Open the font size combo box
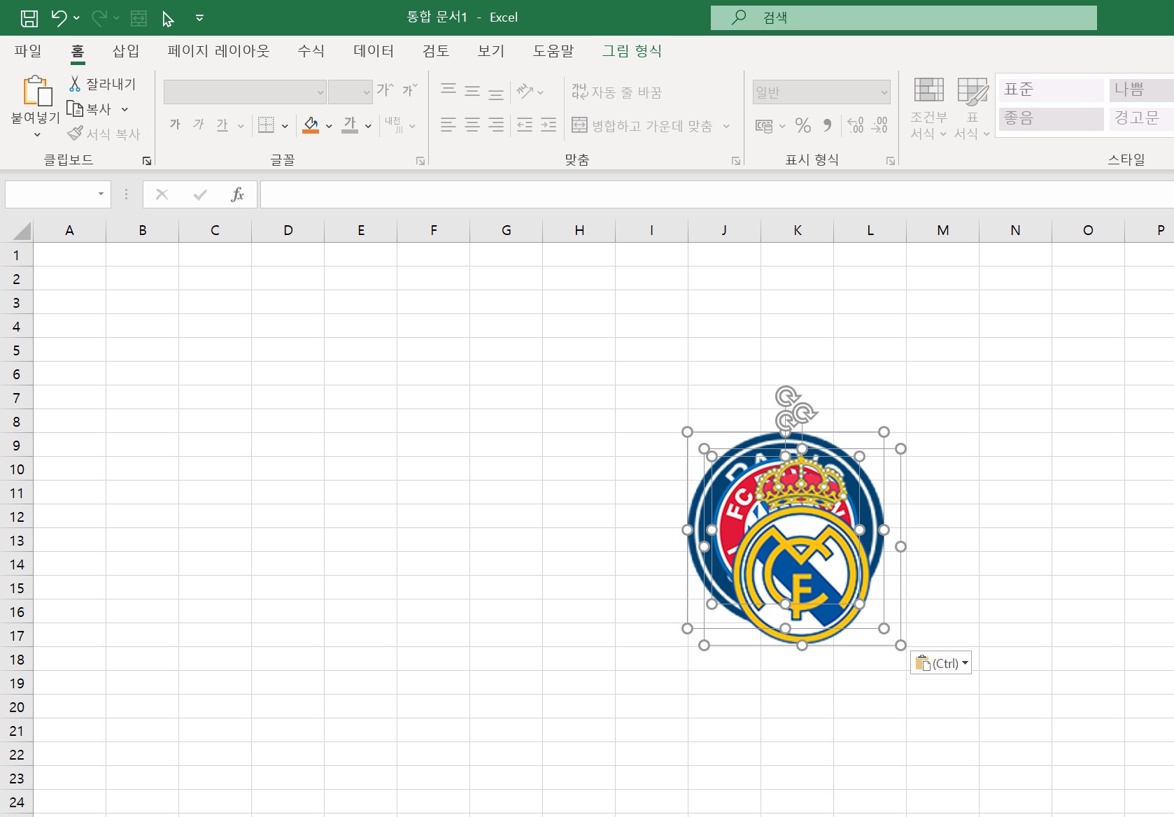1174x817 pixels. (350, 92)
